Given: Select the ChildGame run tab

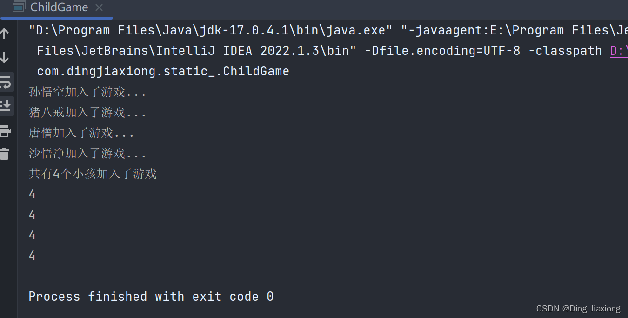Looking at the screenshot, I should [59, 7].
